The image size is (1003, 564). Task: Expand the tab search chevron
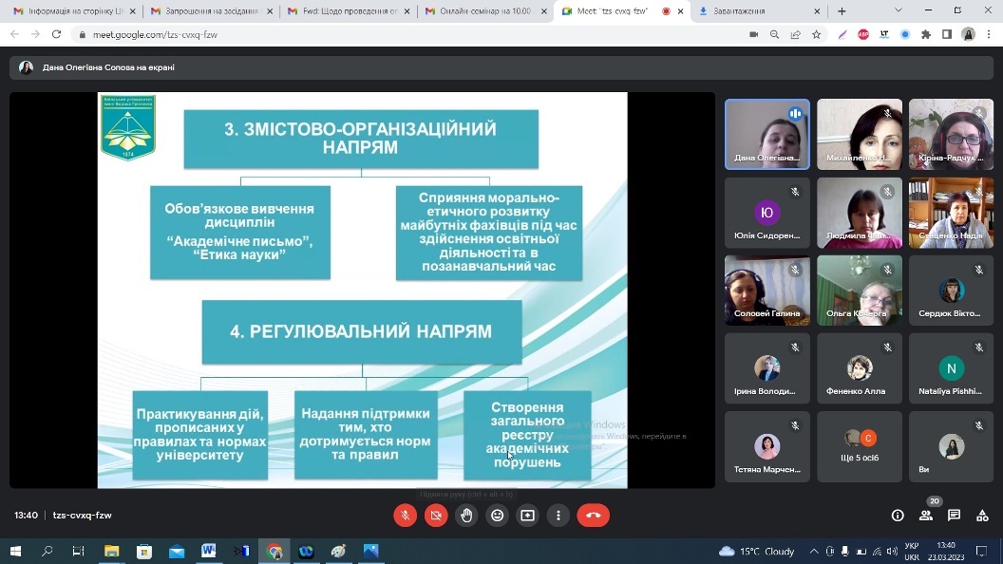point(899,10)
